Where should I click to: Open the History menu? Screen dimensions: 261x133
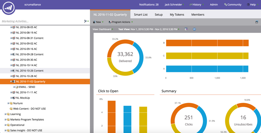[x=196, y=5]
